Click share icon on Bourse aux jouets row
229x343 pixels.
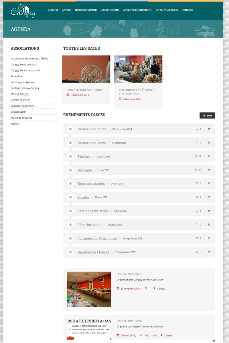pyautogui.click(x=209, y=129)
